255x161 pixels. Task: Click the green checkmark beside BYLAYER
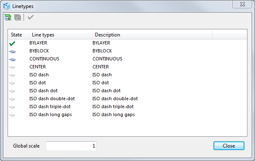pos(12,43)
